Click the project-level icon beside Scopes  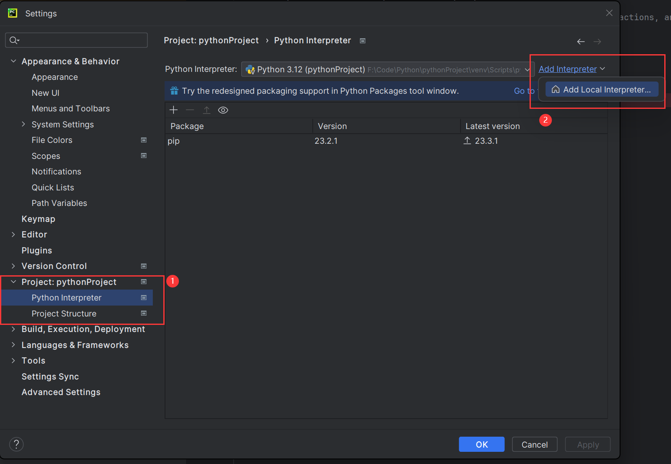[x=144, y=156]
